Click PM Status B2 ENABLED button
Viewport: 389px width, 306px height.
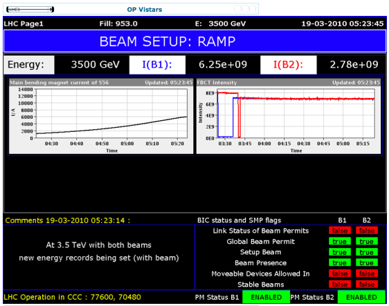pos(361,297)
